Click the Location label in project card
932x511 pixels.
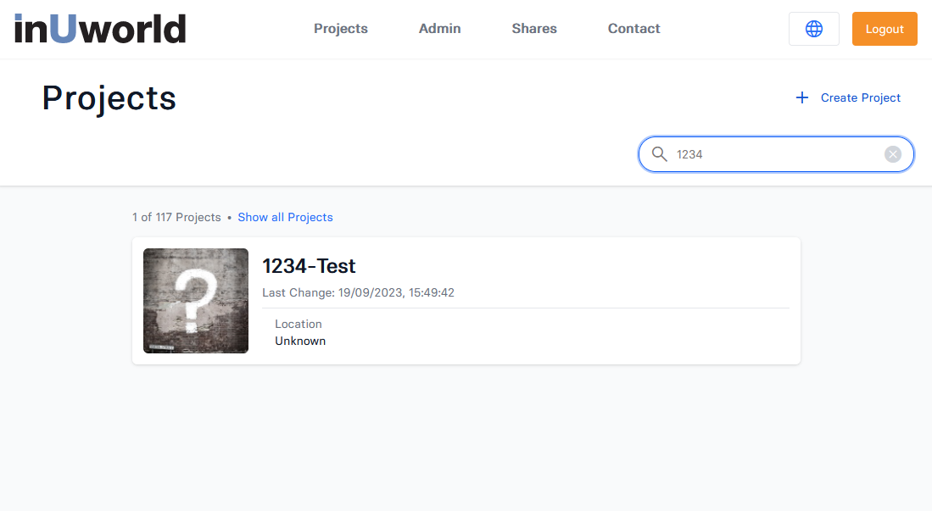point(298,324)
